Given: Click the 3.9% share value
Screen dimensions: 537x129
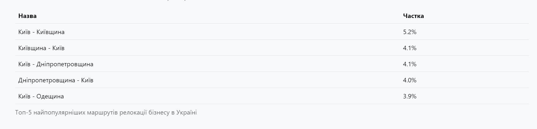Looking at the screenshot, I should pos(410,96).
